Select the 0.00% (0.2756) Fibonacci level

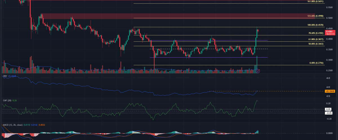point(315,63)
